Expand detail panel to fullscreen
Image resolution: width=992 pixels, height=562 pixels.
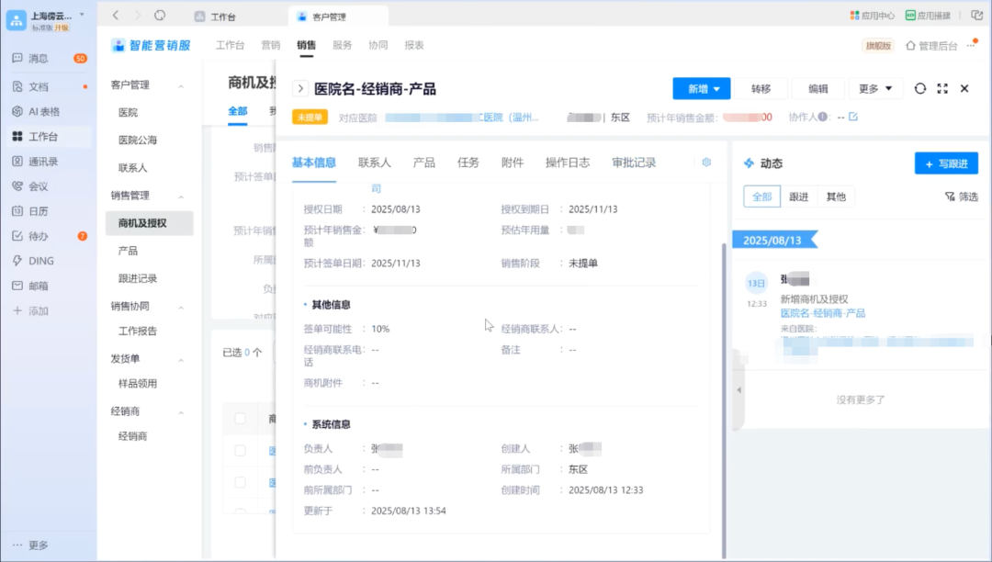click(x=941, y=88)
